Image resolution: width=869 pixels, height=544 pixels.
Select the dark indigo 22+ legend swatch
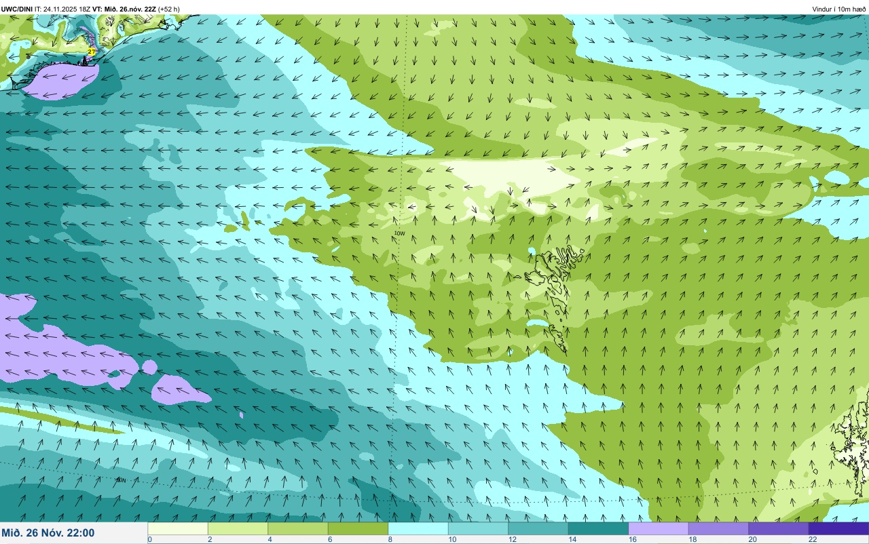pyautogui.click(x=838, y=528)
